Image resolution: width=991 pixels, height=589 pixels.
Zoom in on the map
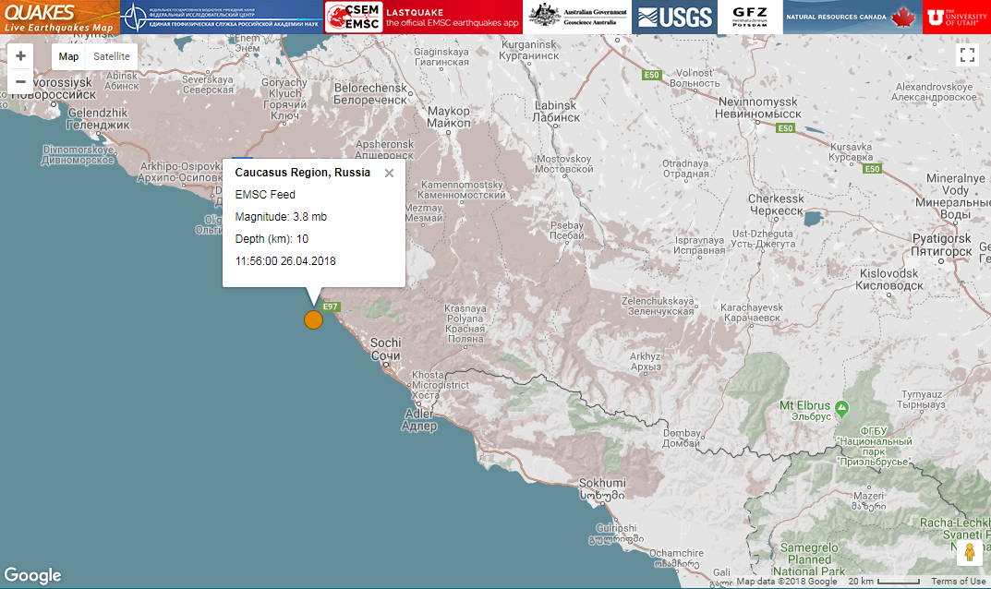(x=20, y=56)
